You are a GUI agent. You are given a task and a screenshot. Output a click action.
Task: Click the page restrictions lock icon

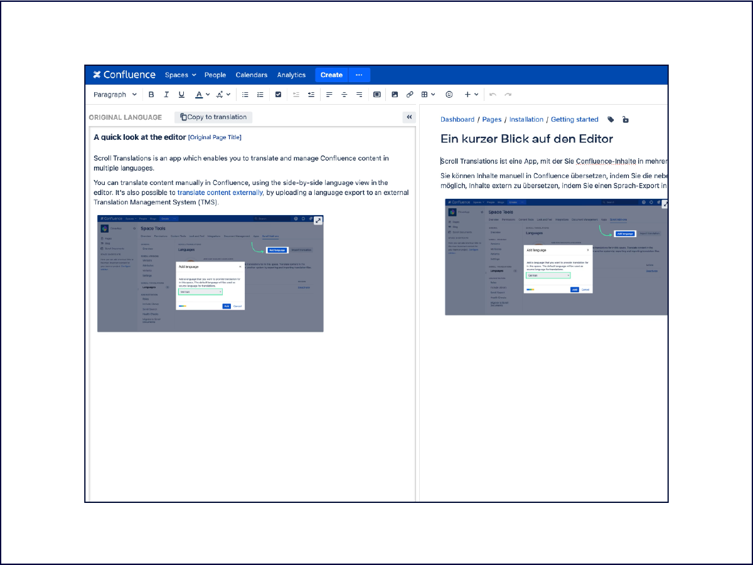coord(626,120)
